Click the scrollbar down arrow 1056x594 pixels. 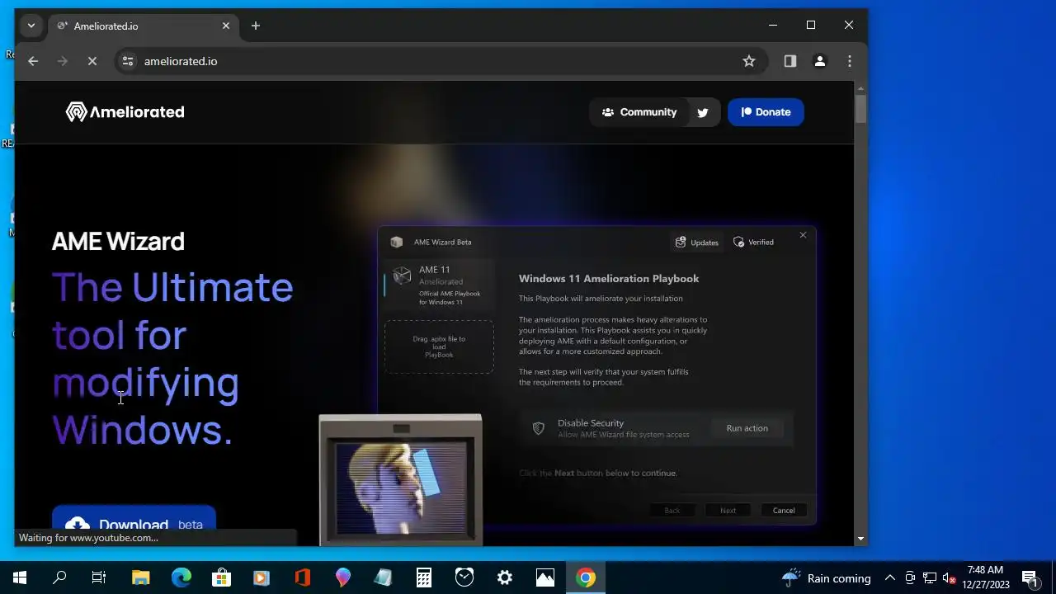[x=860, y=539]
